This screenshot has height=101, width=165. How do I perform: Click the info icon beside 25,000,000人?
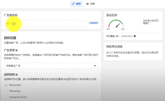pyautogui.click(x=135, y=36)
